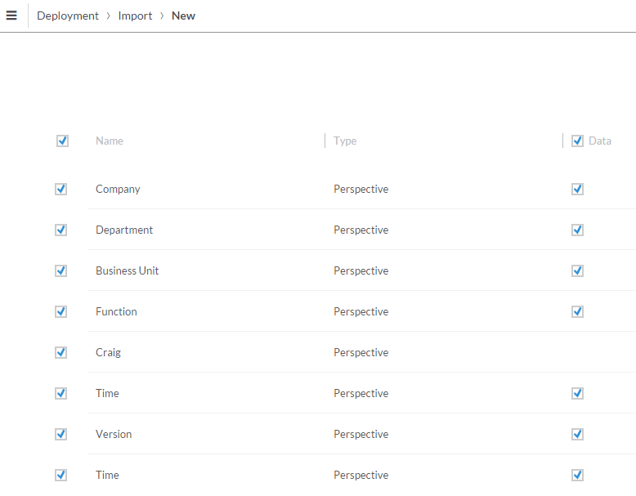Viewport: 636px width, 496px height.
Task: Disable Data checkbox for Function
Action: pos(578,311)
